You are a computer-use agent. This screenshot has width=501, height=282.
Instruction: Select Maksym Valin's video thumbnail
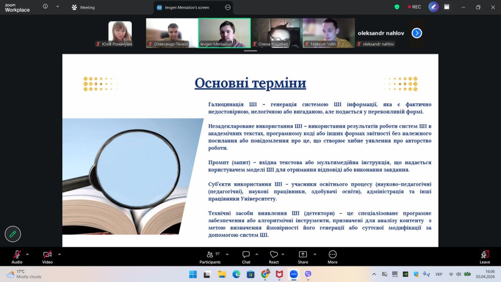328,33
